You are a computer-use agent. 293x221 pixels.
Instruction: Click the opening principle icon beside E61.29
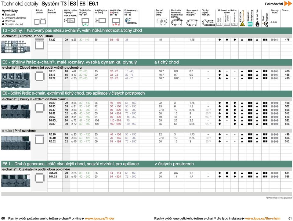[x=39, y=178]
